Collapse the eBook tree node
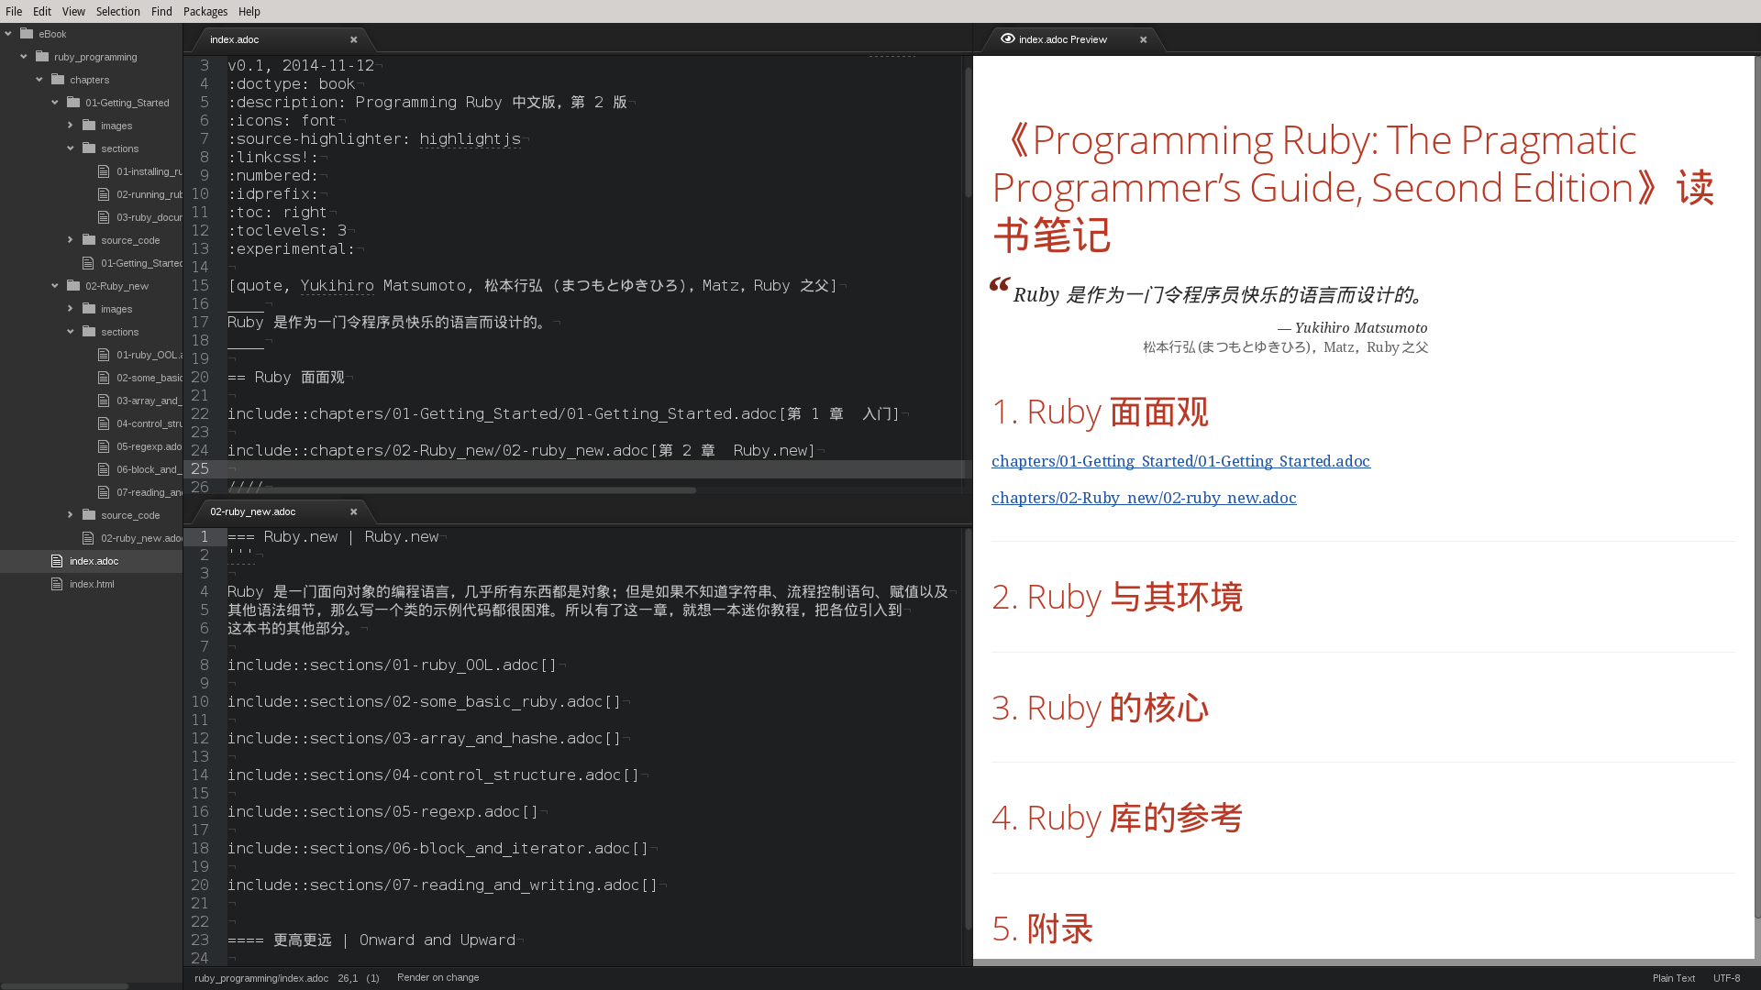The height and width of the screenshot is (990, 1761). [x=8, y=33]
